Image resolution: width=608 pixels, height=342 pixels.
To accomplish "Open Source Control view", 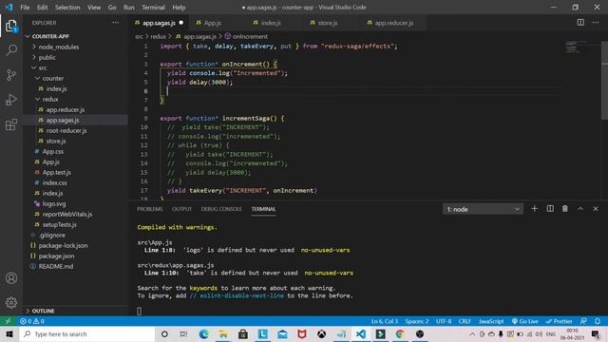I will coord(11,75).
